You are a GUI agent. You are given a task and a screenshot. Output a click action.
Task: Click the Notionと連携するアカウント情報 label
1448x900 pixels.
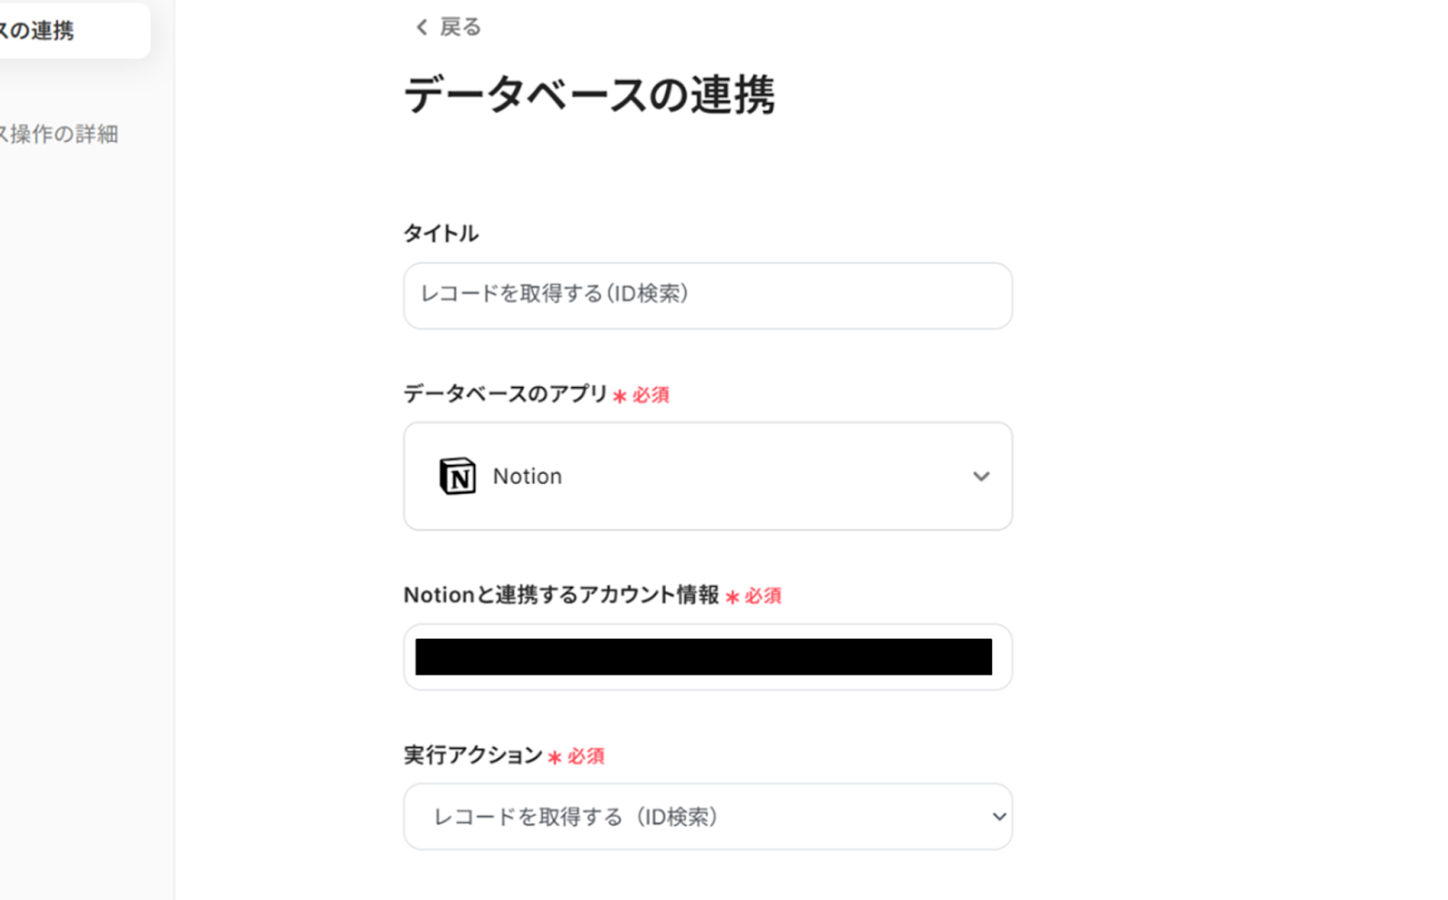pos(561,595)
